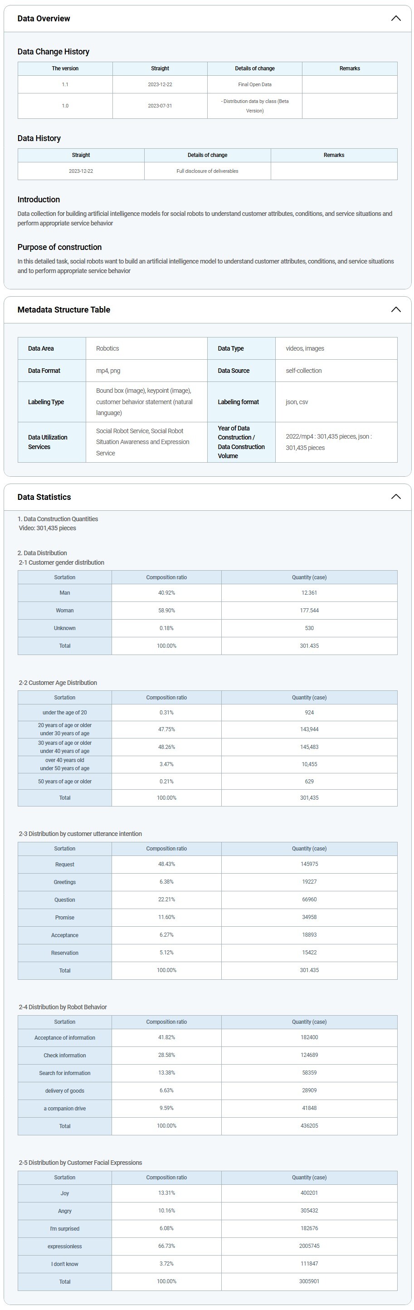Click the Data Overview panel title
The width and height of the screenshot is (414, 1310).
(44, 18)
